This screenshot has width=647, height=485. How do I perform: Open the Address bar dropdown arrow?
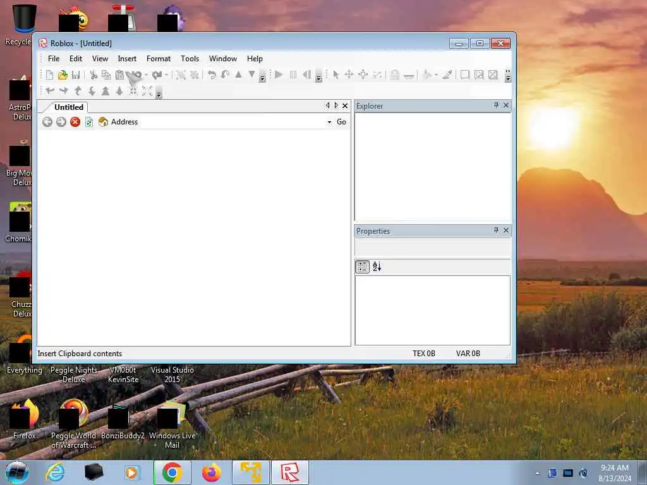pyautogui.click(x=329, y=122)
